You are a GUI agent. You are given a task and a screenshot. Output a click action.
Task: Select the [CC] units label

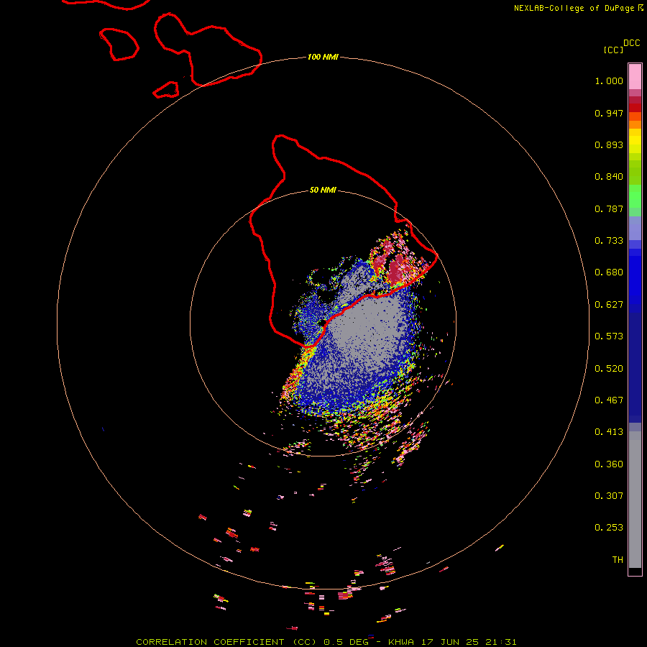click(x=613, y=50)
